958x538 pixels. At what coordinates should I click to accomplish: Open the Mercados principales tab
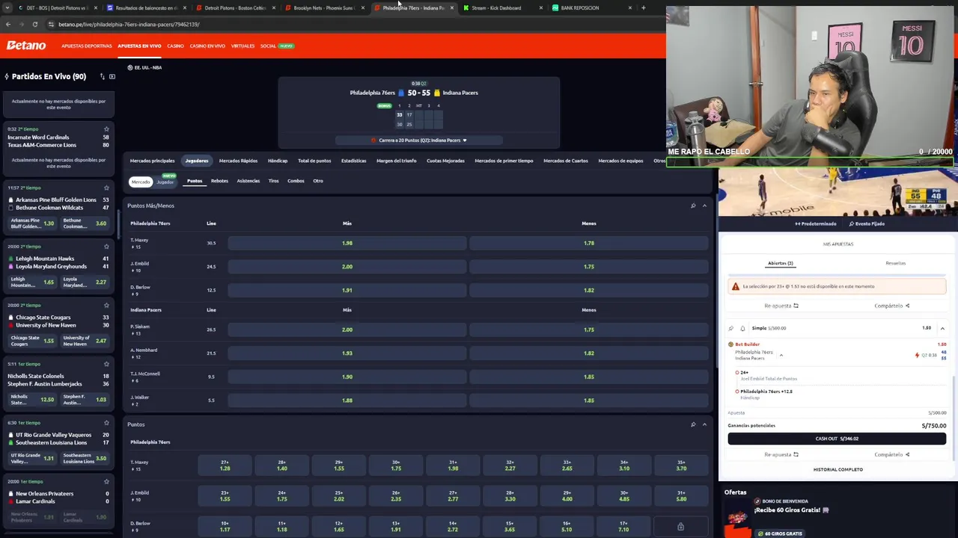pos(152,161)
